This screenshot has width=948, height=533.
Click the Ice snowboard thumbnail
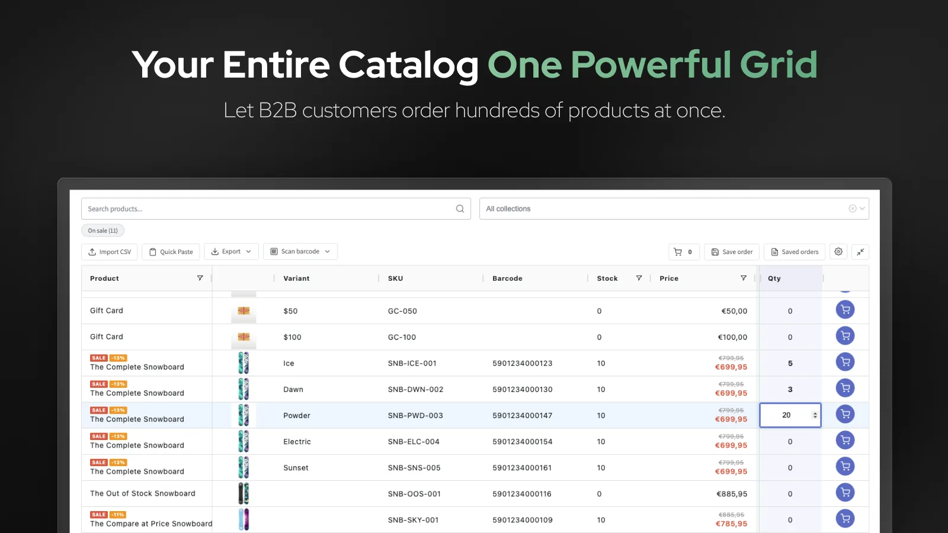[244, 363]
